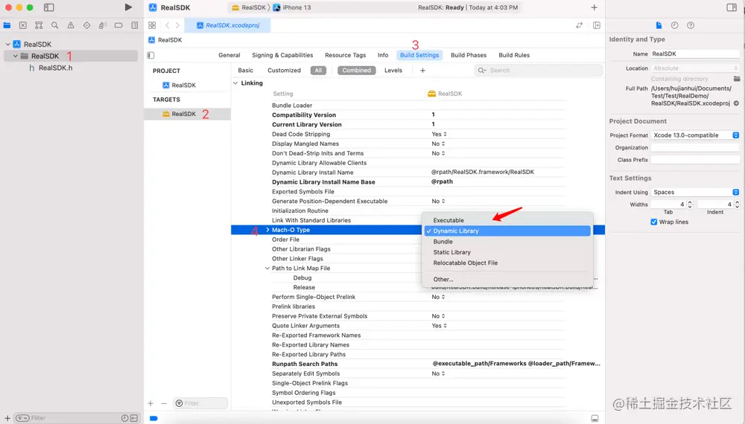Remove target with the minus icon

pos(164,403)
